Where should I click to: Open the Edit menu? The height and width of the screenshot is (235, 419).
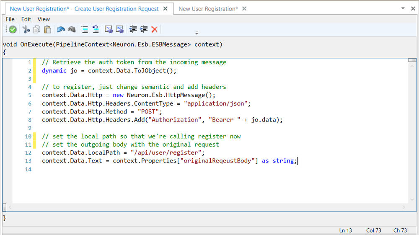(x=26, y=19)
